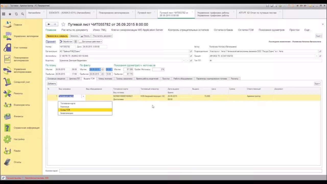Open the Еще dropdown below the document close button
The width and height of the screenshot is (327, 184).
tap(319, 36)
